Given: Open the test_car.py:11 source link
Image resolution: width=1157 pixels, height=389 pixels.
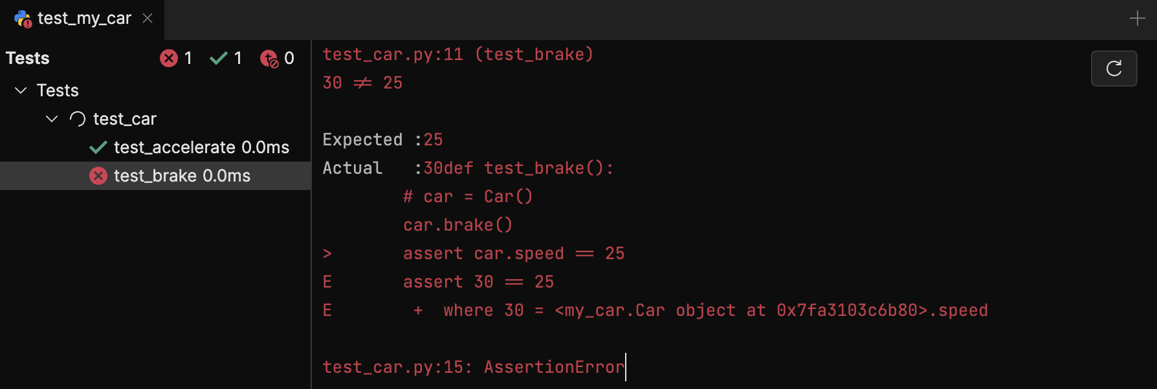Looking at the screenshot, I should click(x=393, y=55).
